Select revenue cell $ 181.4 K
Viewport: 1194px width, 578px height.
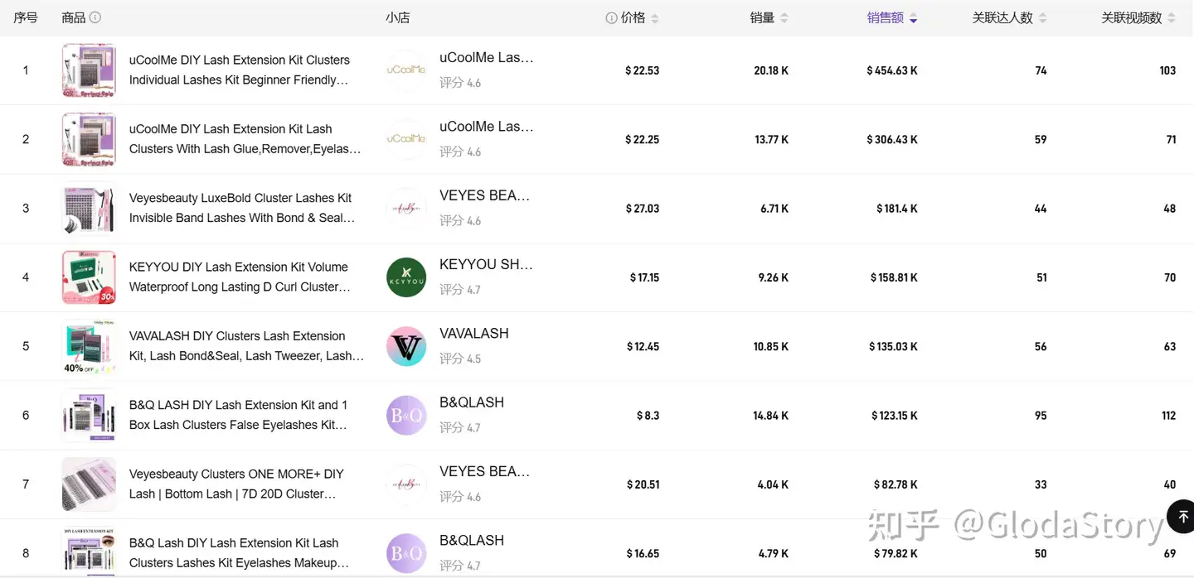click(x=897, y=209)
